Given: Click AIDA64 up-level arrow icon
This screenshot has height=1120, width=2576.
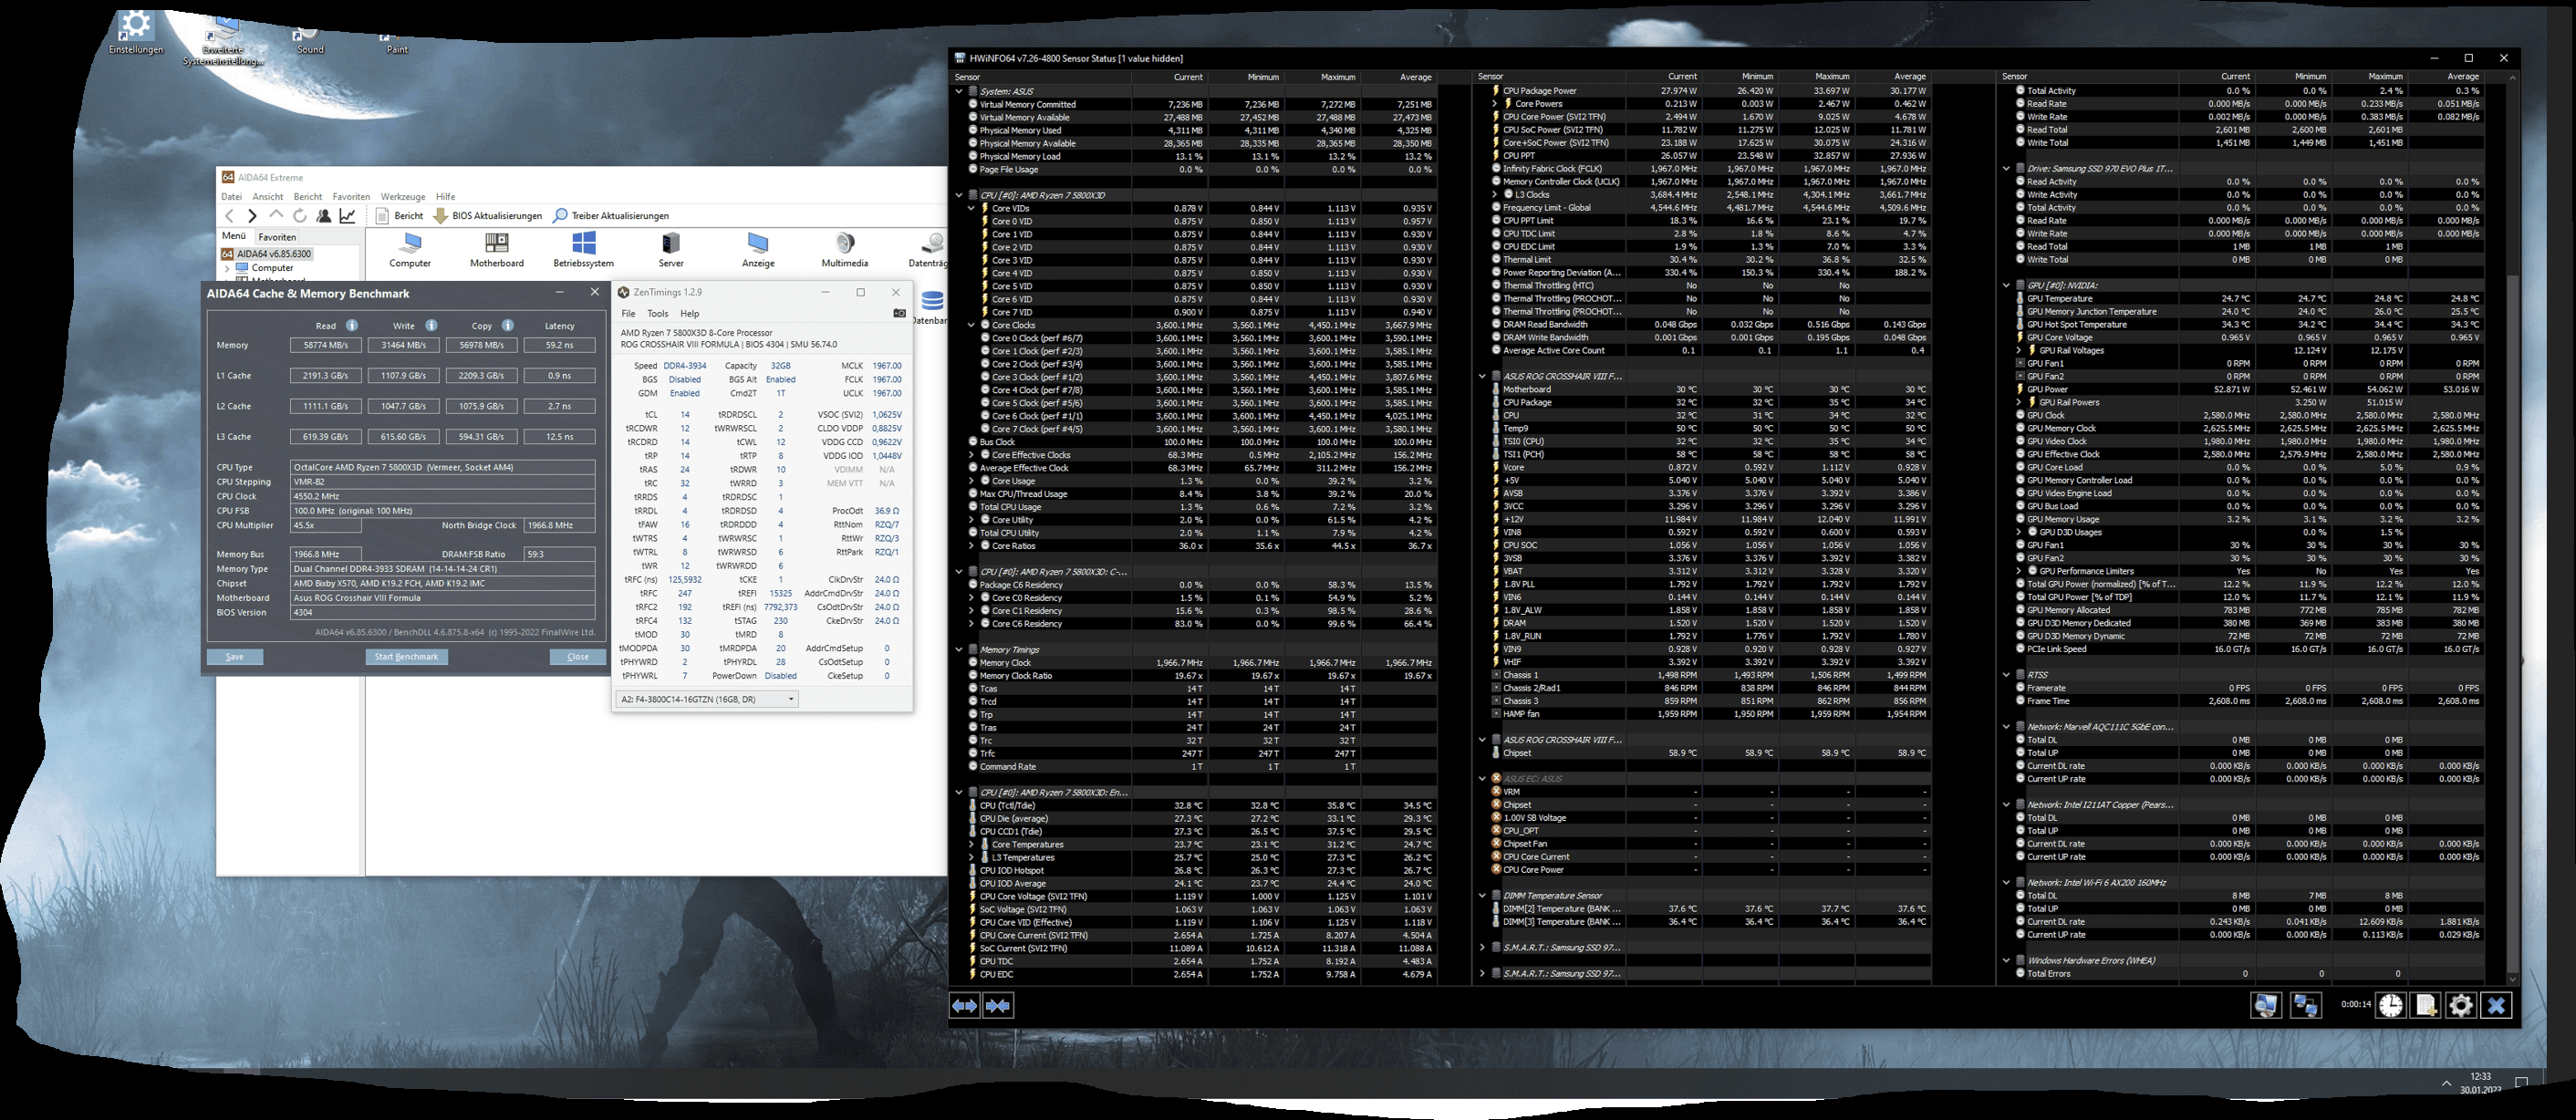Looking at the screenshot, I should click(276, 216).
